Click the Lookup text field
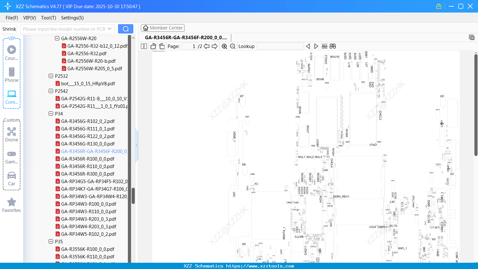 (x=280, y=46)
